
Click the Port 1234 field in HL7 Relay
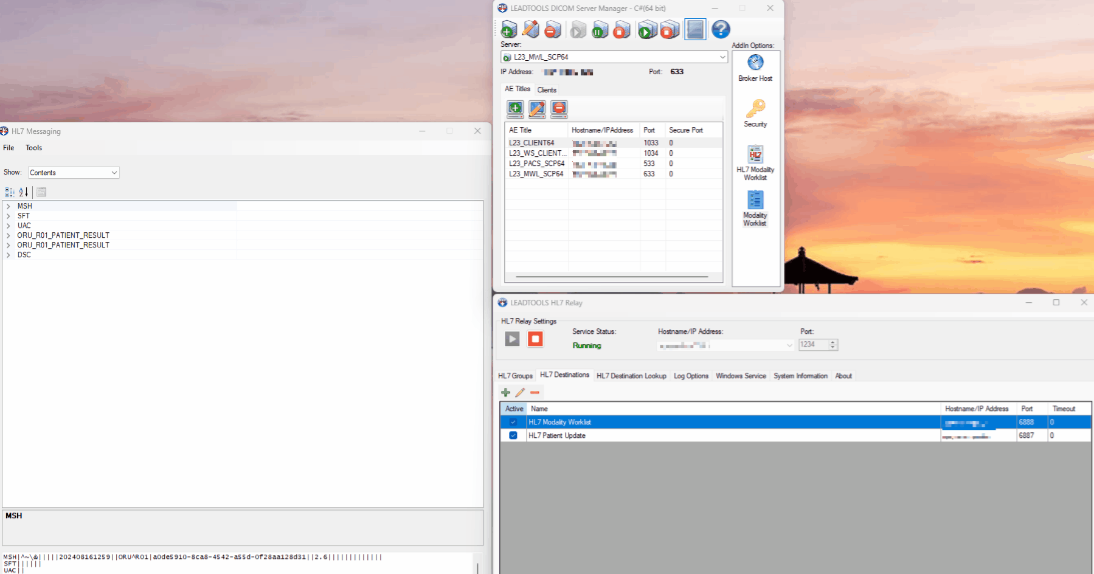[x=814, y=345]
